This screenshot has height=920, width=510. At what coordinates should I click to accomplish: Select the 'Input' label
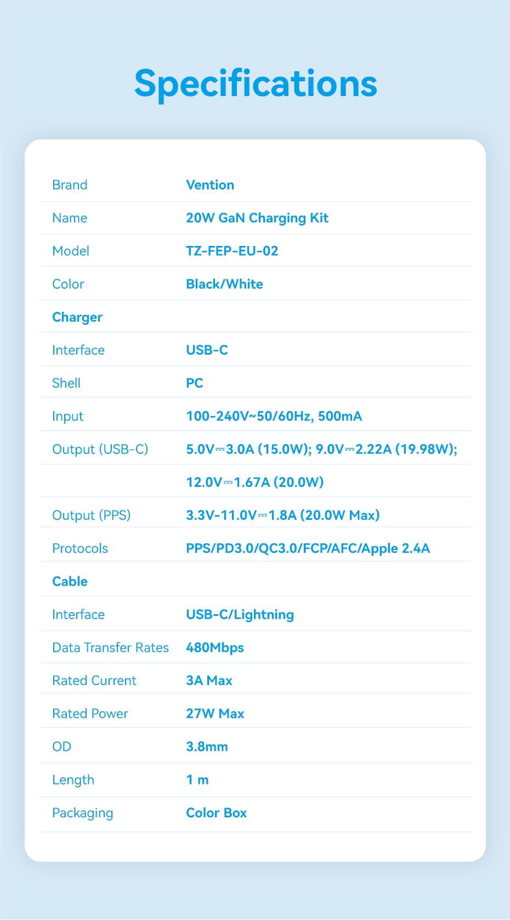coord(67,417)
